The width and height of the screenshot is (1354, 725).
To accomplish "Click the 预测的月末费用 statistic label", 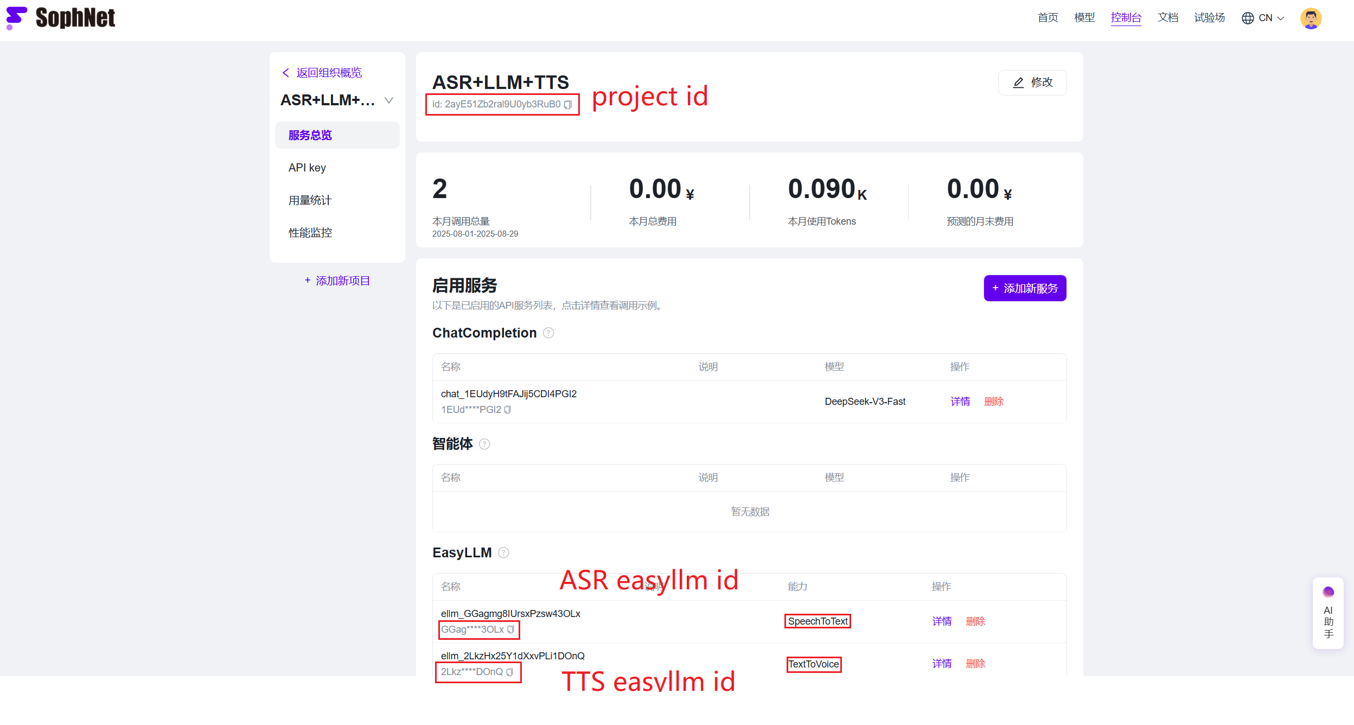I will click(x=980, y=221).
